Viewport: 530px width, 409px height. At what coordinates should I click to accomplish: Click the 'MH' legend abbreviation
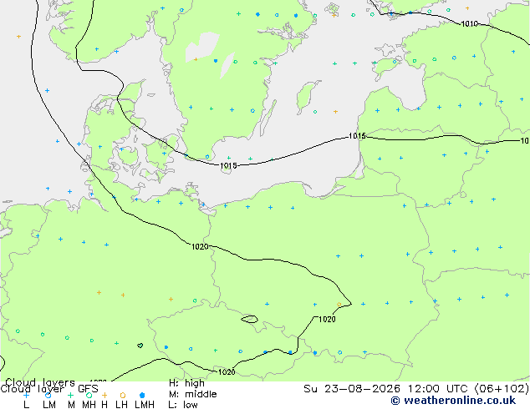(89, 405)
